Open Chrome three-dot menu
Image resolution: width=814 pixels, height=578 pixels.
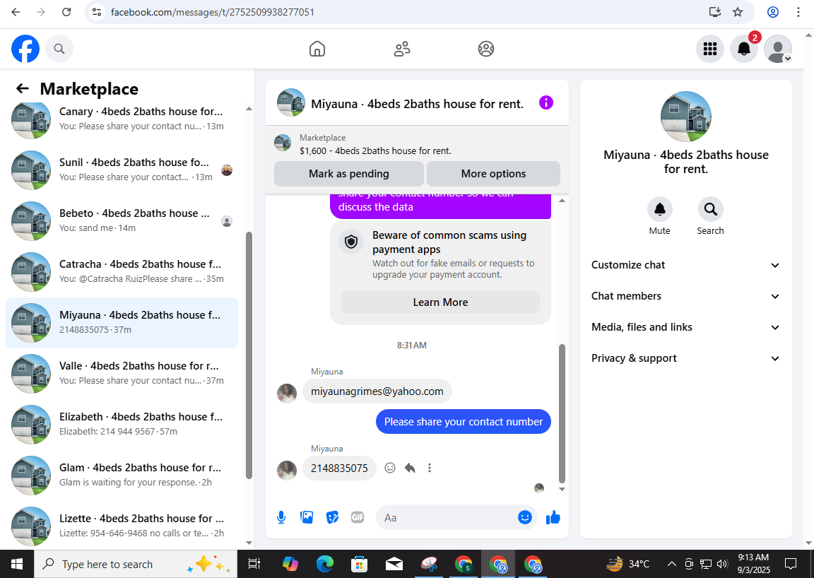click(x=798, y=12)
